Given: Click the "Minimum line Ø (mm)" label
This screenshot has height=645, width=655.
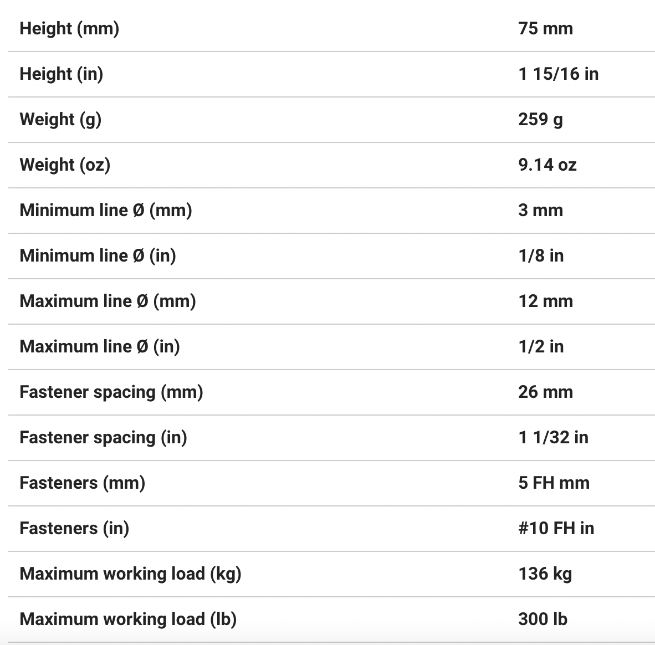Looking at the screenshot, I should (x=106, y=210).
